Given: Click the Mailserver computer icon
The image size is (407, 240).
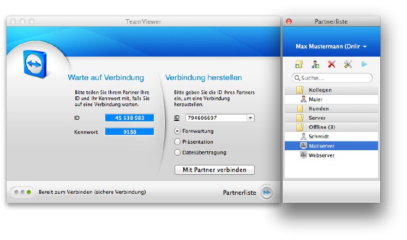Looking at the screenshot, I should pos(303,146).
